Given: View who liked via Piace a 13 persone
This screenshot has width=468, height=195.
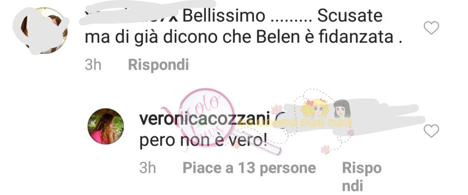Looking at the screenshot, I should [x=249, y=168].
